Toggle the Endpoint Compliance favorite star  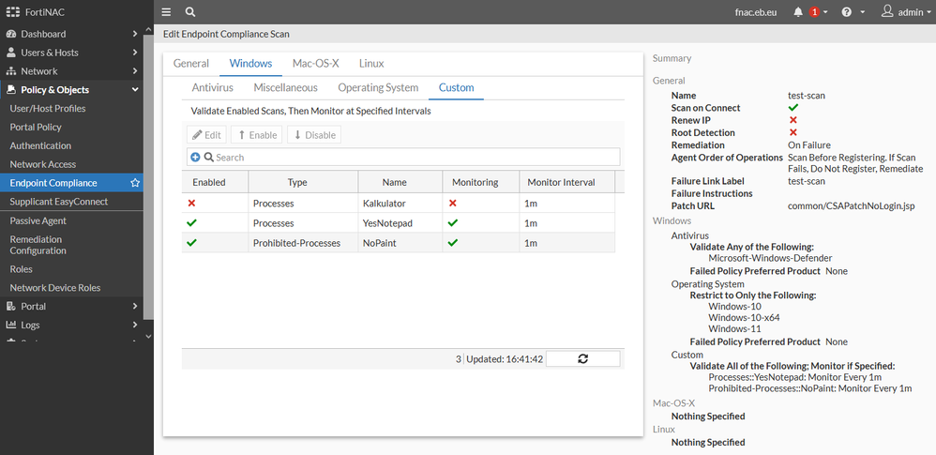tap(135, 183)
